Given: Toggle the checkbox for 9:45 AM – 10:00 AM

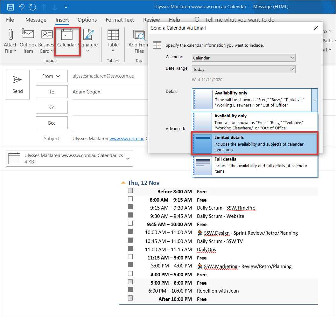Looking at the screenshot, I should tap(130, 224).
